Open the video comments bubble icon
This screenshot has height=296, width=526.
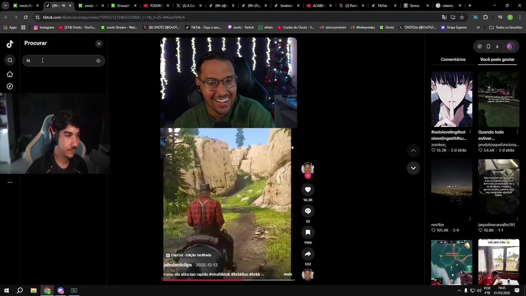tap(308, 211)
